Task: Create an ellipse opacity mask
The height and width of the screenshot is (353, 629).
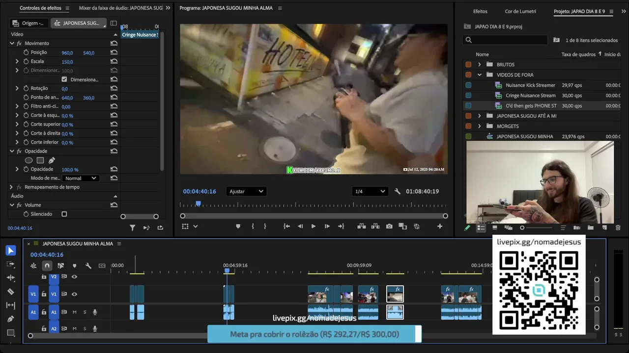Action: (x=29, y=160)
